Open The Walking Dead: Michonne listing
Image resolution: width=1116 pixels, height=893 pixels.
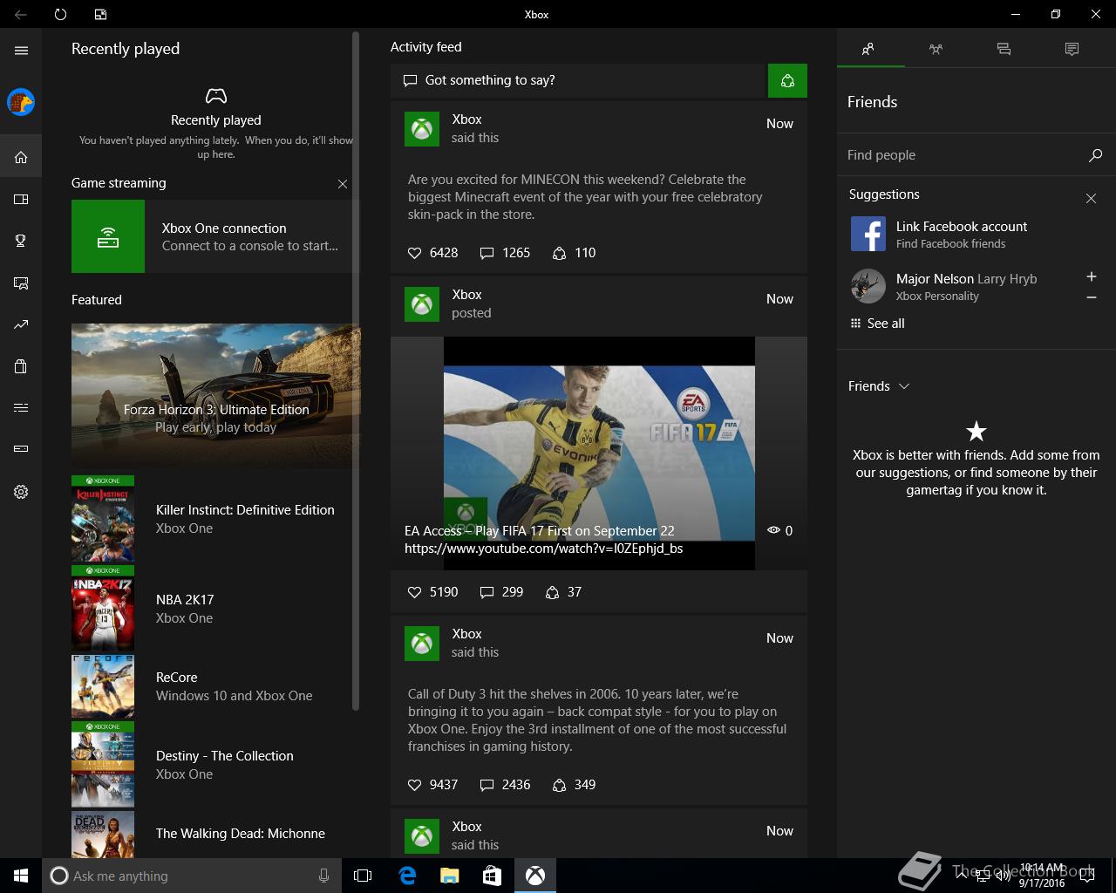215,835
